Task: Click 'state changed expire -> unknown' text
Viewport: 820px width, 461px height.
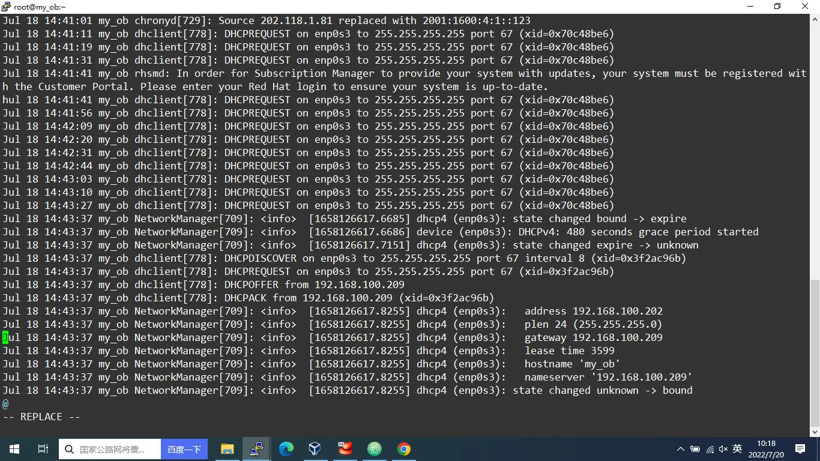Action: coord(606,245)
